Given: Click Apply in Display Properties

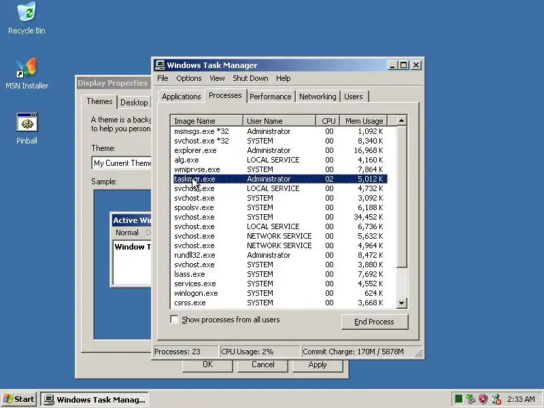Looking at the screenshot, I should click(318, 365).
